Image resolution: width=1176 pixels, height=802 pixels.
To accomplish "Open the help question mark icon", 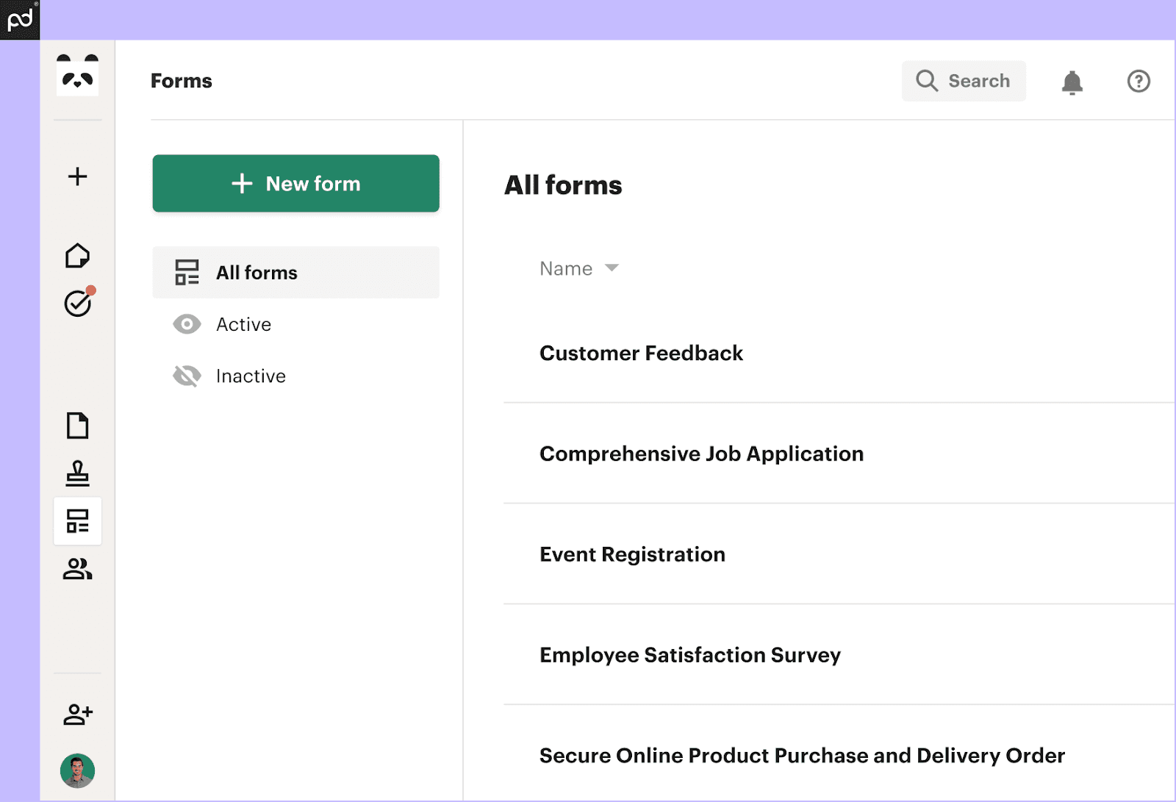I will (1139, 81).
